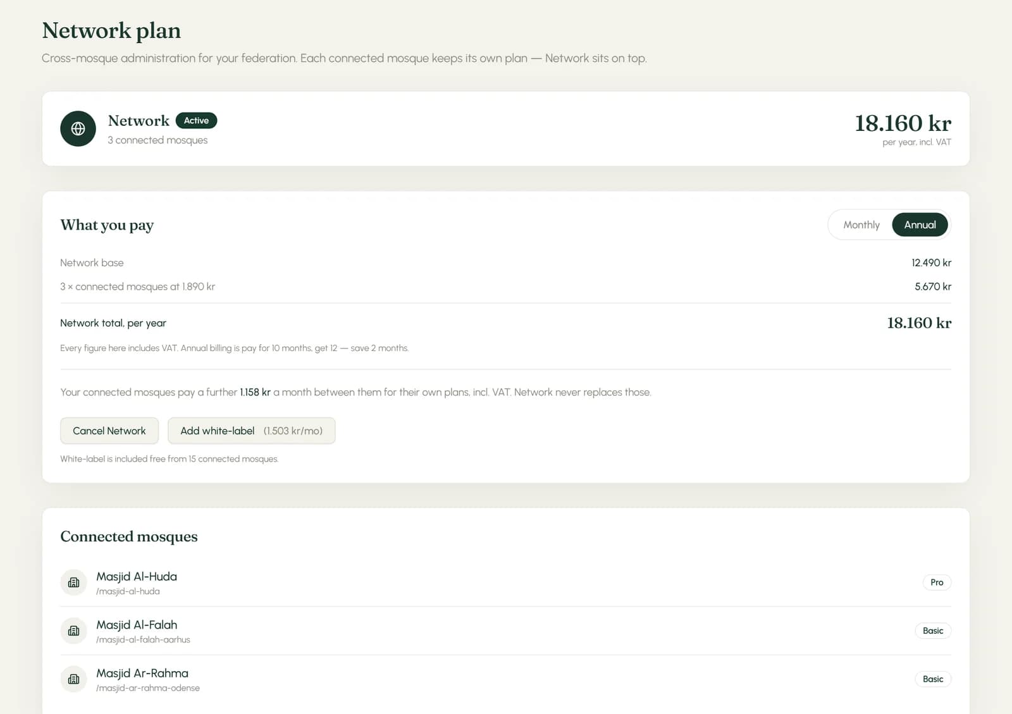Click the '3 × connected mosques at 1.890 kr' label
1012x714 pixels.
point(137,286)
